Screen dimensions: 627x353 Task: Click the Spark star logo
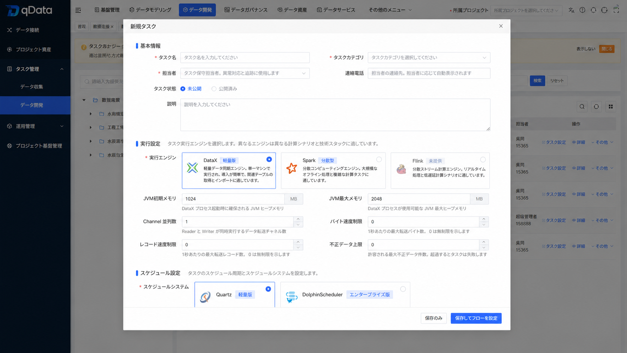pos(291,168)
